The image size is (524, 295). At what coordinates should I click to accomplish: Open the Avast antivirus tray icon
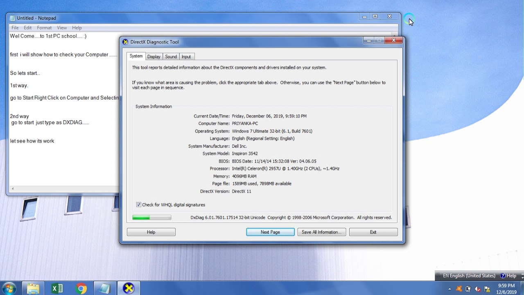click(x=459, y=289)
